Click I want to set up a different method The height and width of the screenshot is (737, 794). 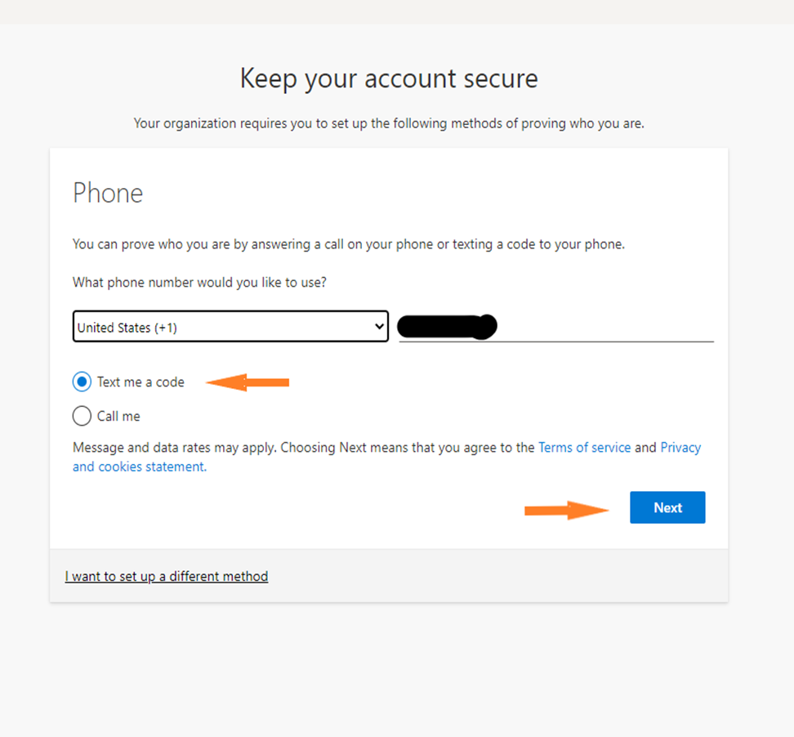166,576
